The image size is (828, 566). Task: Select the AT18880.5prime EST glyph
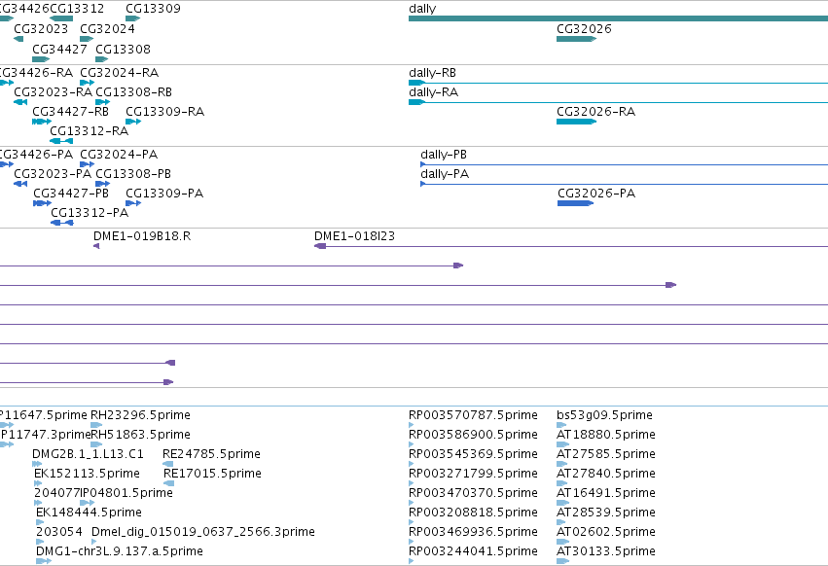click(x=563, y=444)
